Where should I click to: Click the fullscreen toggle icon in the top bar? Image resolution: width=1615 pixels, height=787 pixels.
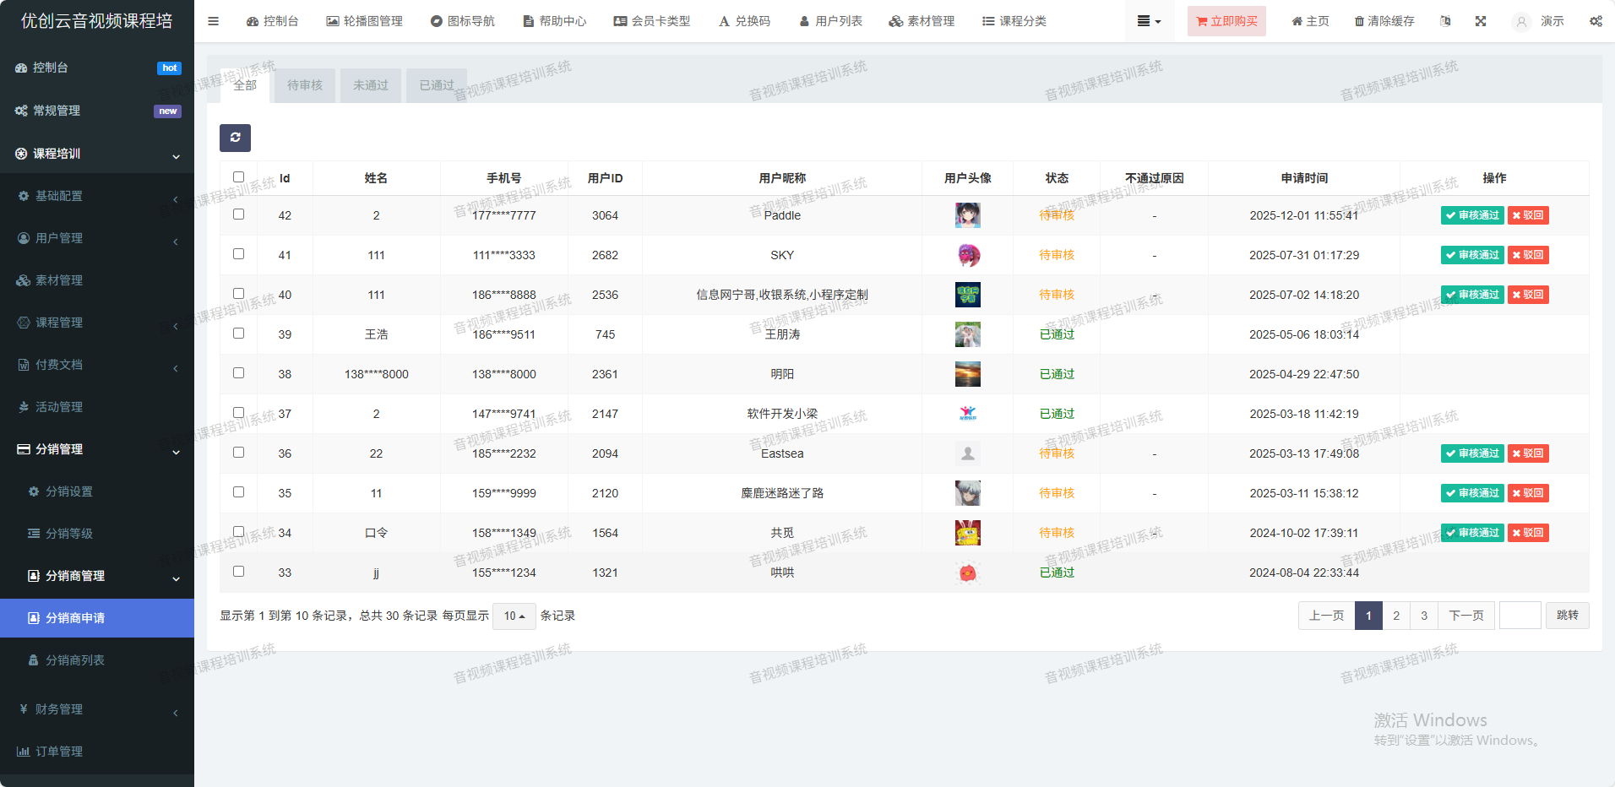(1481, 21)
